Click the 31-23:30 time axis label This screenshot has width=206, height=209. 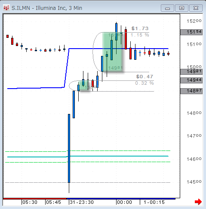tap(82, 202)
